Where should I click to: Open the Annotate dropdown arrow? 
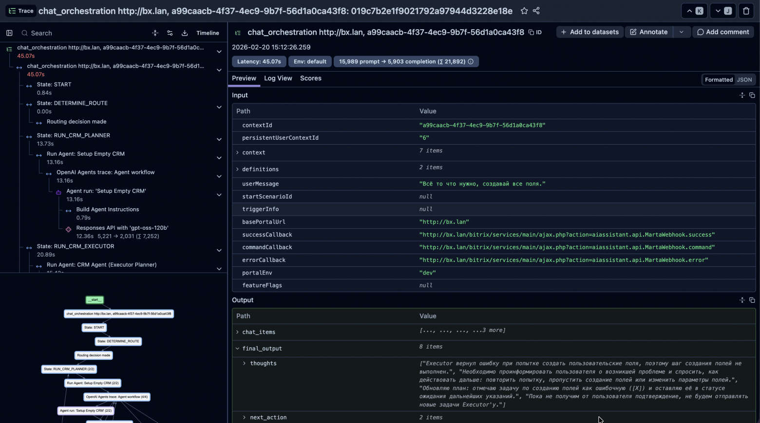(681, 32)
